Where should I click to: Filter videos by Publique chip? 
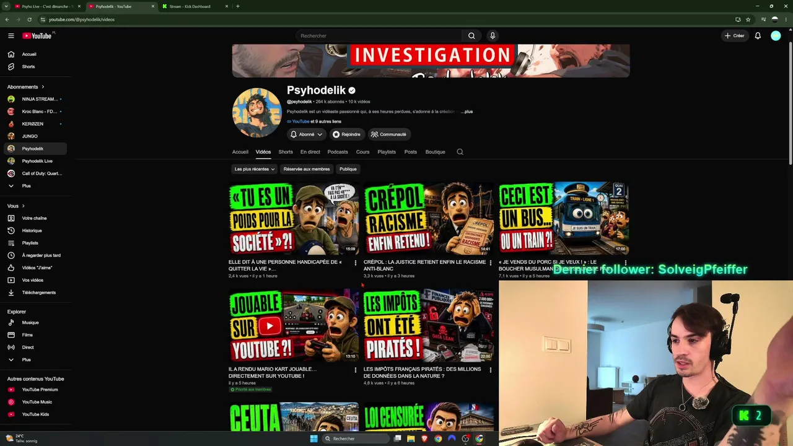point(348,169)
